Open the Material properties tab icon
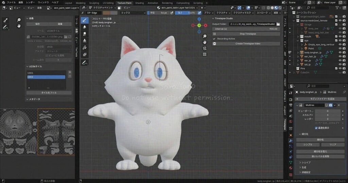The width and height of the screenshot is (348, 183). [x=291, y=168]
